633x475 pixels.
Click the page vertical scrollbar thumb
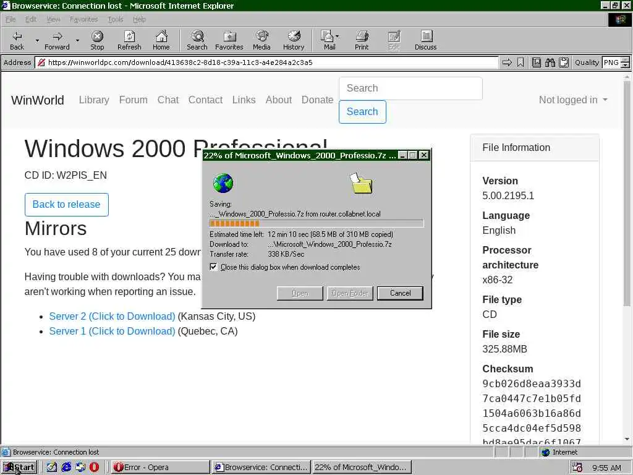[x=627, y=194]
